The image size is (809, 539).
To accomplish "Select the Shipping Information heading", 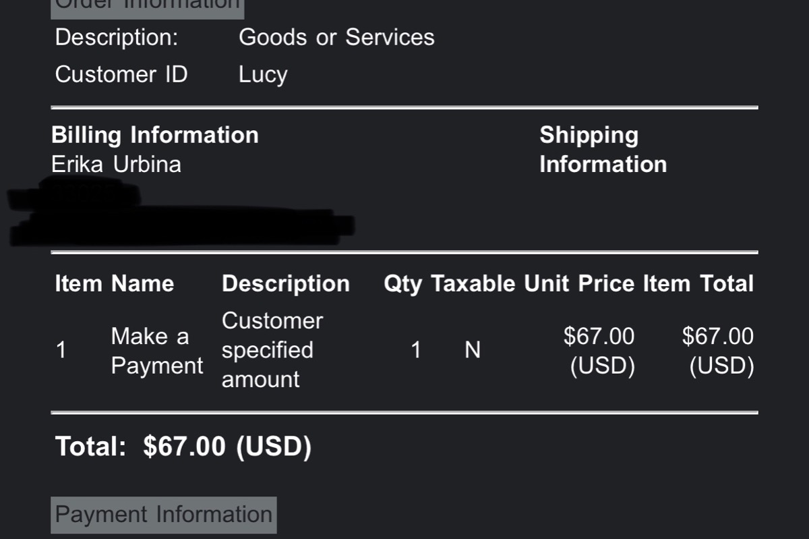I will click(x=603, y=150).
